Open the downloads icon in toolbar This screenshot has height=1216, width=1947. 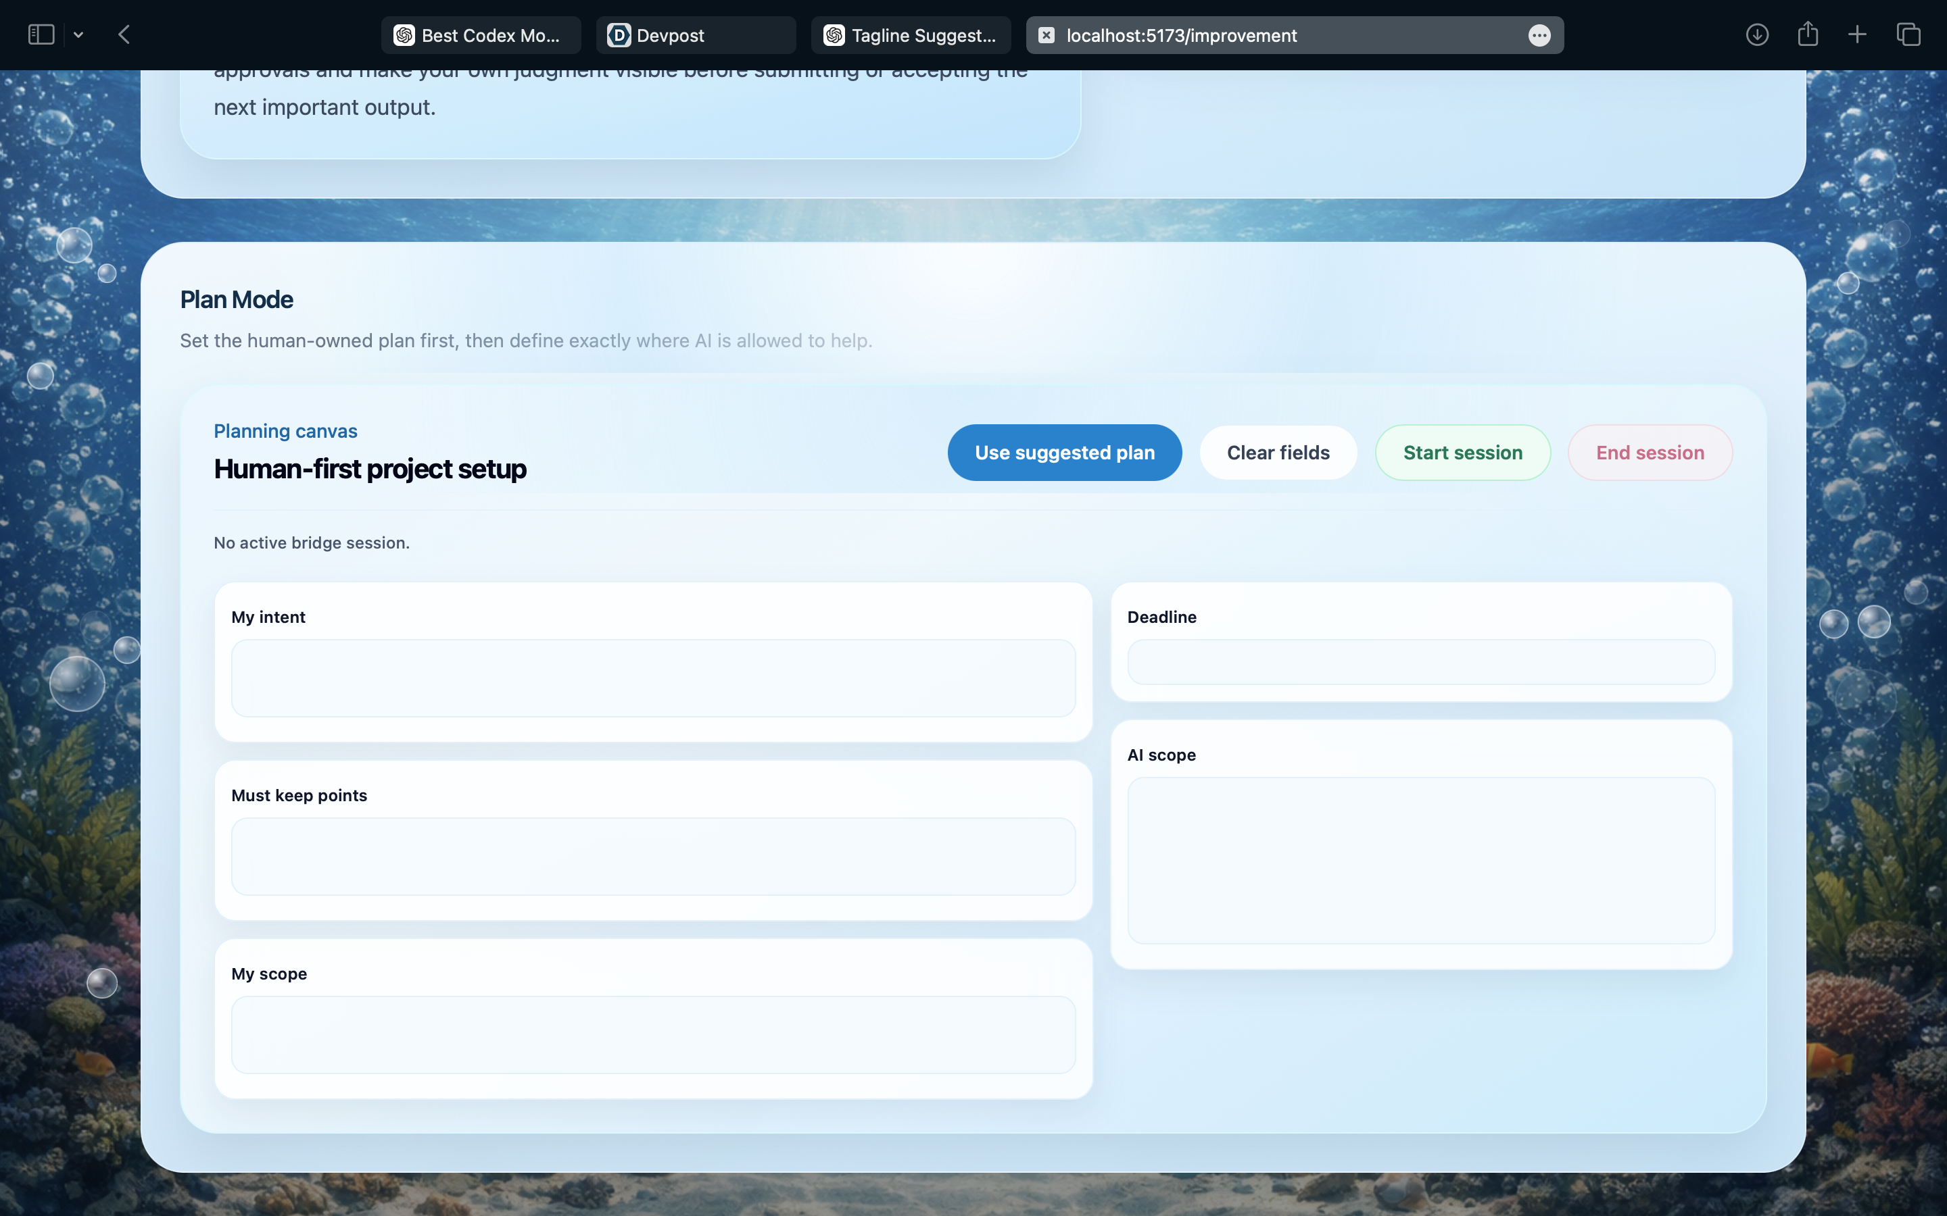pos(1756,34)
